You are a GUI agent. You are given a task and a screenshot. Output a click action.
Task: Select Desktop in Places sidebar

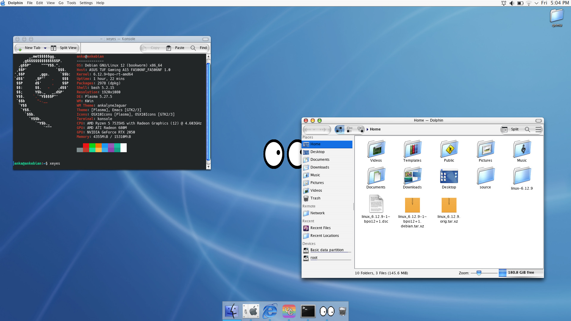(327, 152)
